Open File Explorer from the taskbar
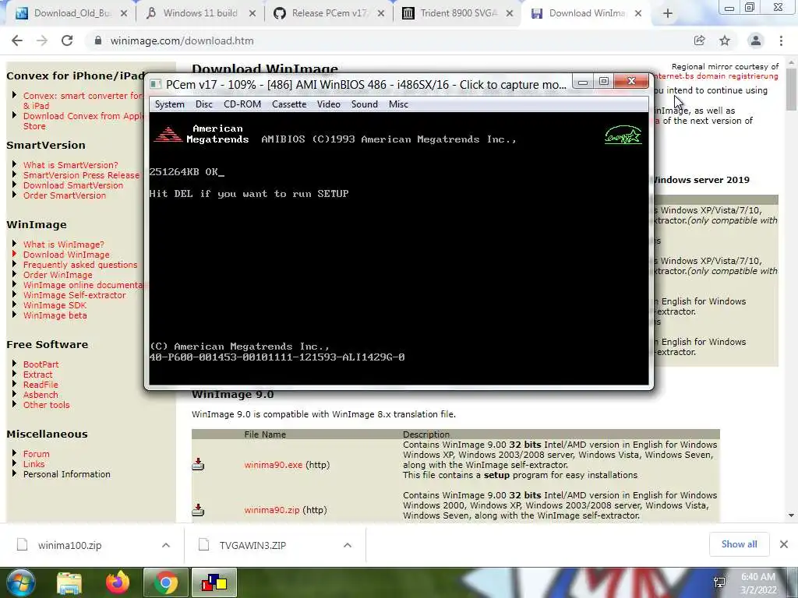The image size is (798, 598). pos(69,582)
